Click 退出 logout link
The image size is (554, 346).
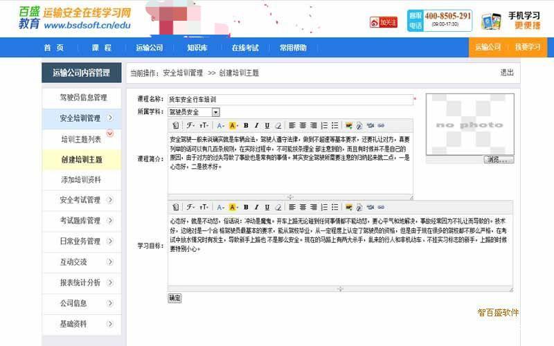pyautogui.click(x=507, y=73)
